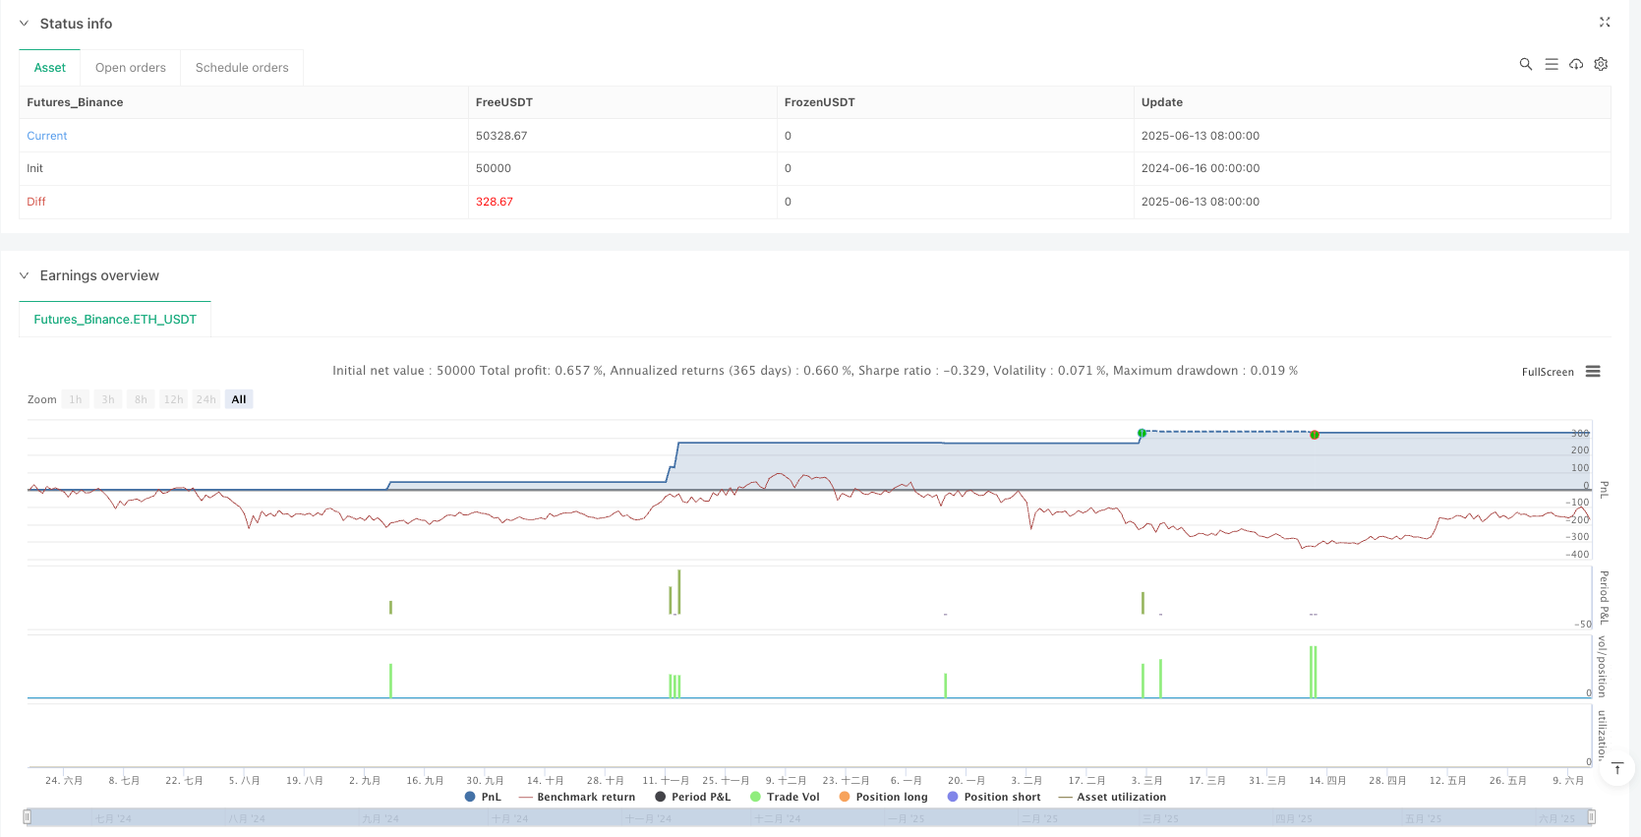Click the green marker dot on the PnL line

1142,433
